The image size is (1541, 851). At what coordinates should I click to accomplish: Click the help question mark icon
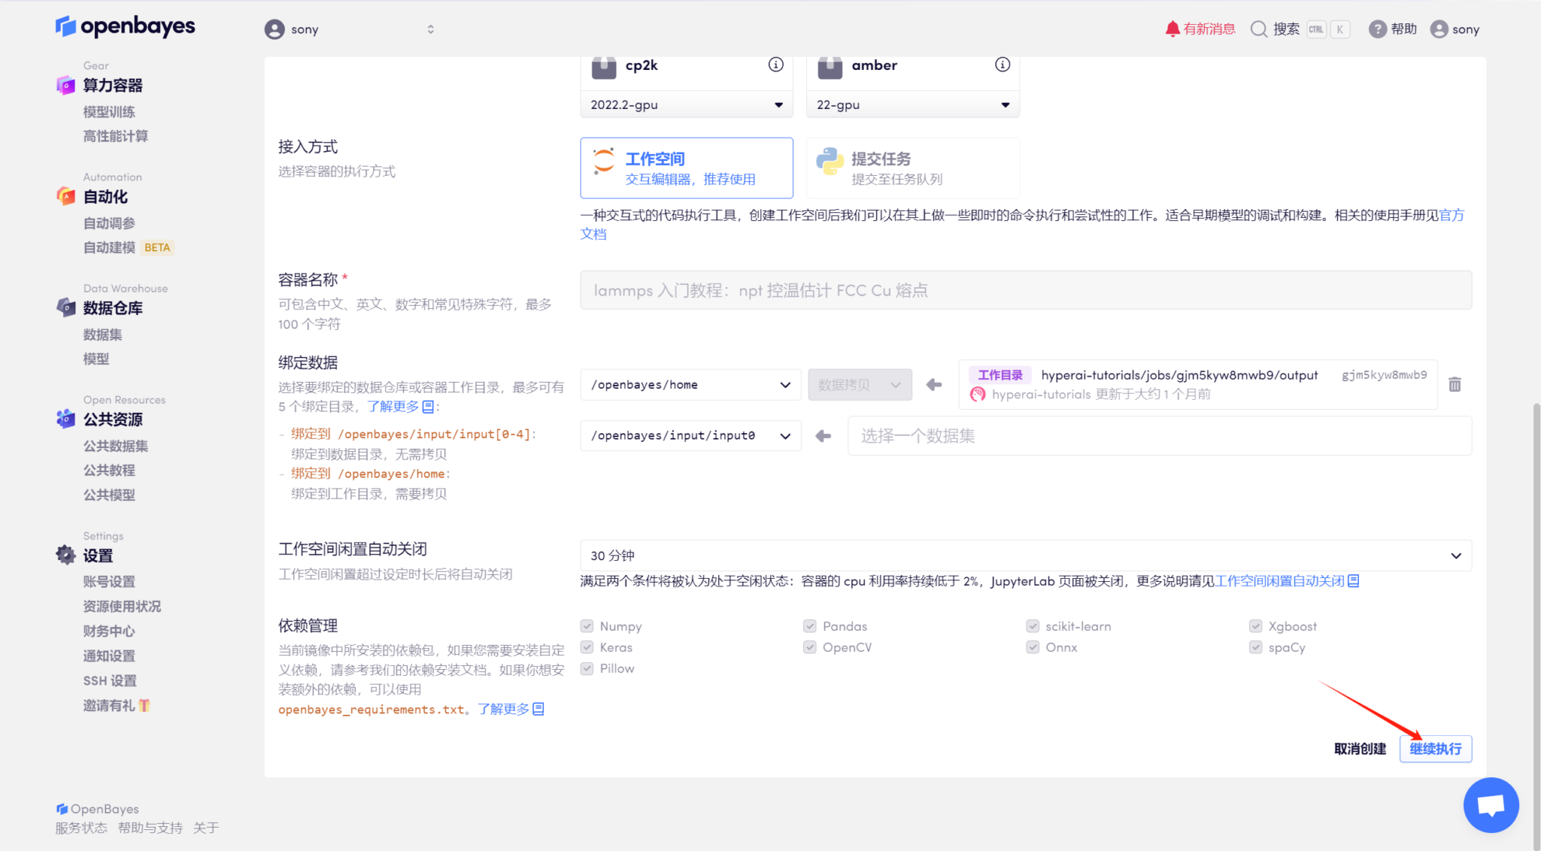[x=1378, y=29]
